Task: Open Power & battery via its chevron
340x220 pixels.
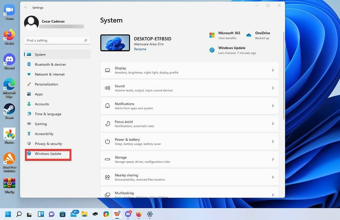Action: (273, 141)
